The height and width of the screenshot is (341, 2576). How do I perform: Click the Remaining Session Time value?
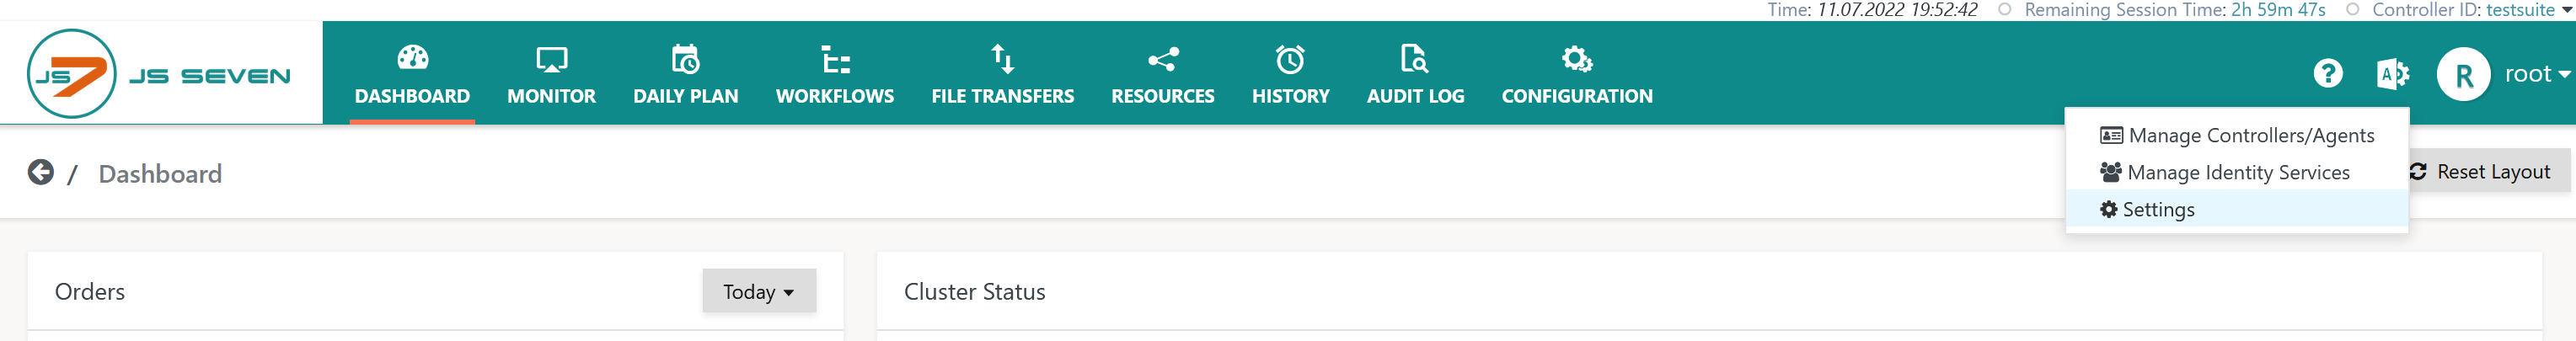click(2278, 10)
